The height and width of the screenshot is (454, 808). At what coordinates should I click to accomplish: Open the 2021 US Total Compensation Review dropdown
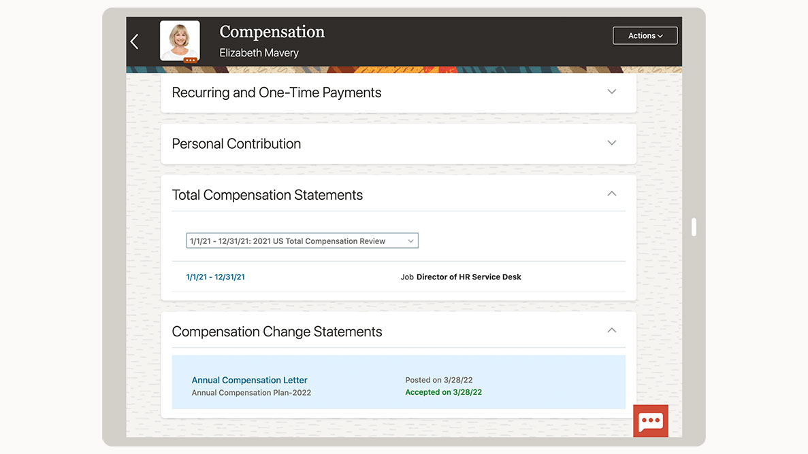click(302, 241)
